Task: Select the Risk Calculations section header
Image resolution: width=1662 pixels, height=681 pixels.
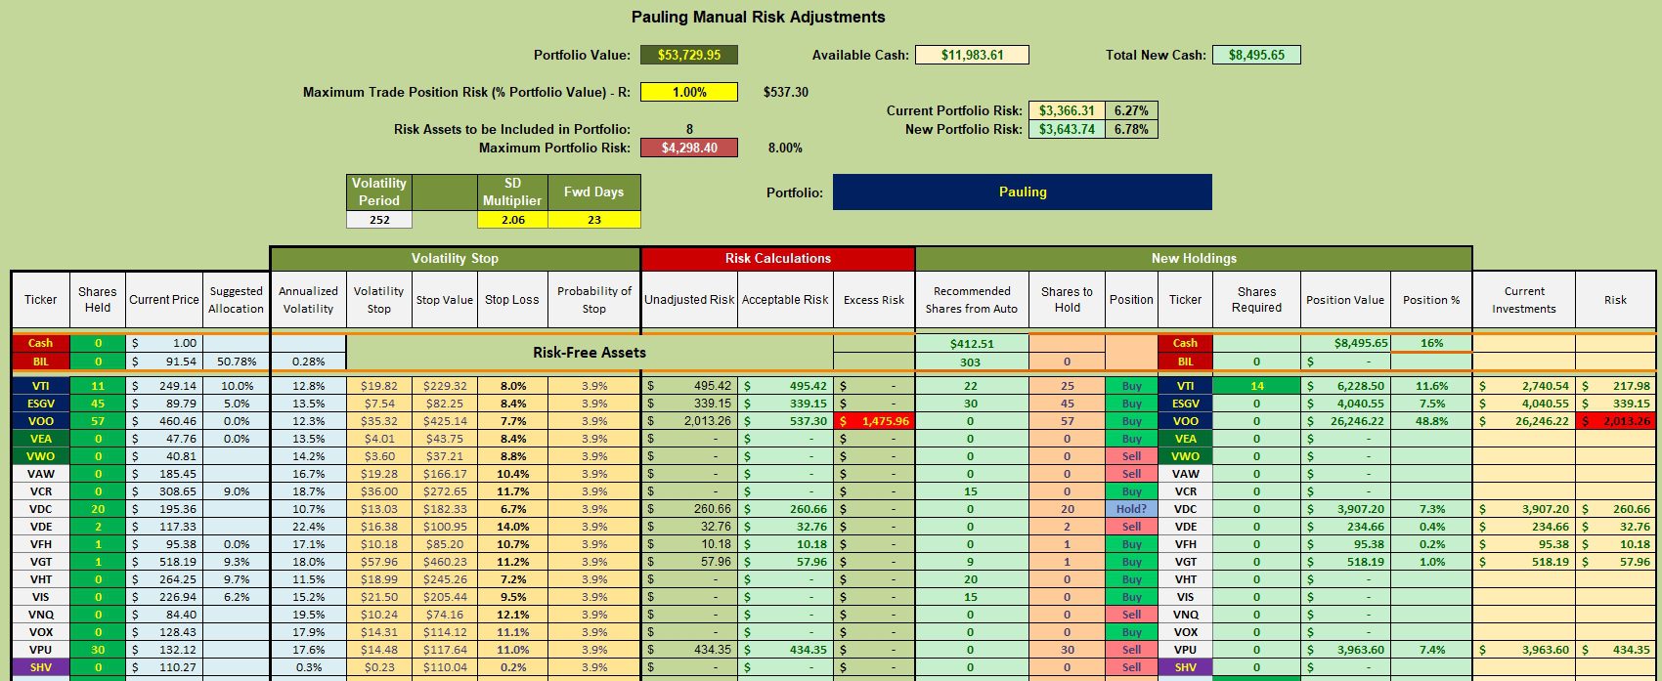Action: pyautogui.click(x=778, y=258)
